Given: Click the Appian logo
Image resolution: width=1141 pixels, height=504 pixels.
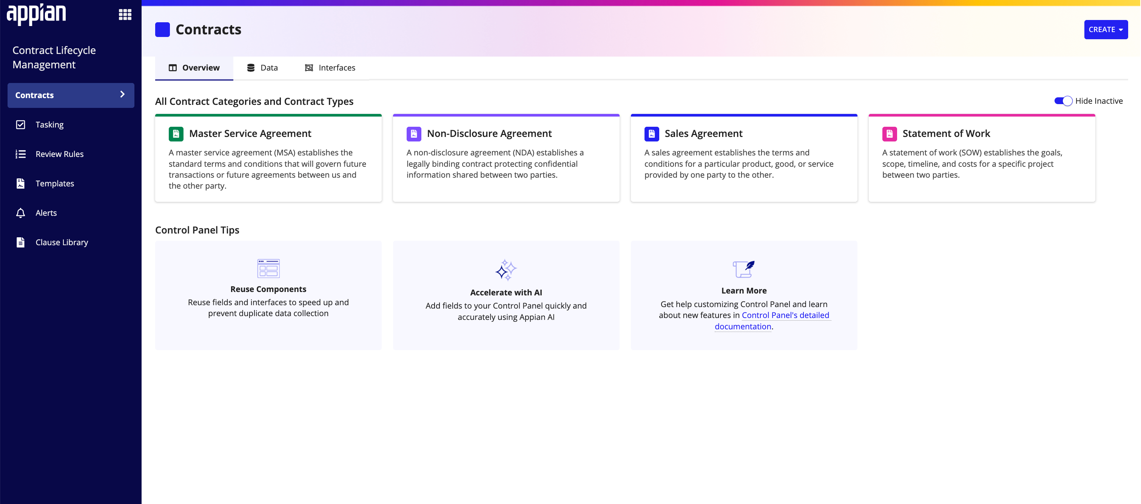Looking at the screenshot, I should 36,14.
